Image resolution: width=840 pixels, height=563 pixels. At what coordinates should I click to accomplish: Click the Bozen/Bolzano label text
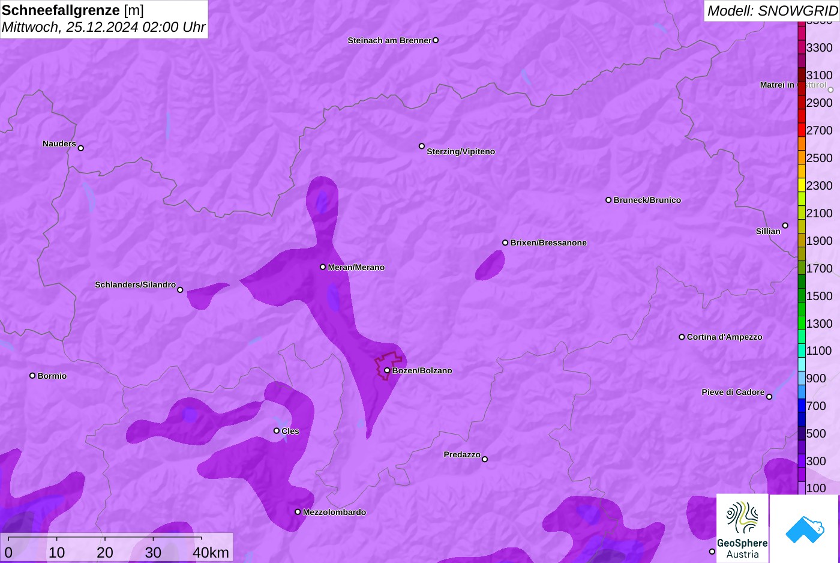point(422,370)
